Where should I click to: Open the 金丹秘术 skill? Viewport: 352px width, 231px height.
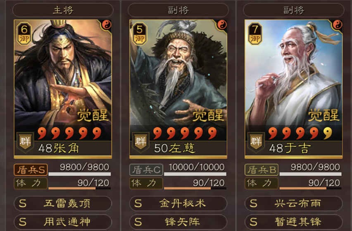178,203
